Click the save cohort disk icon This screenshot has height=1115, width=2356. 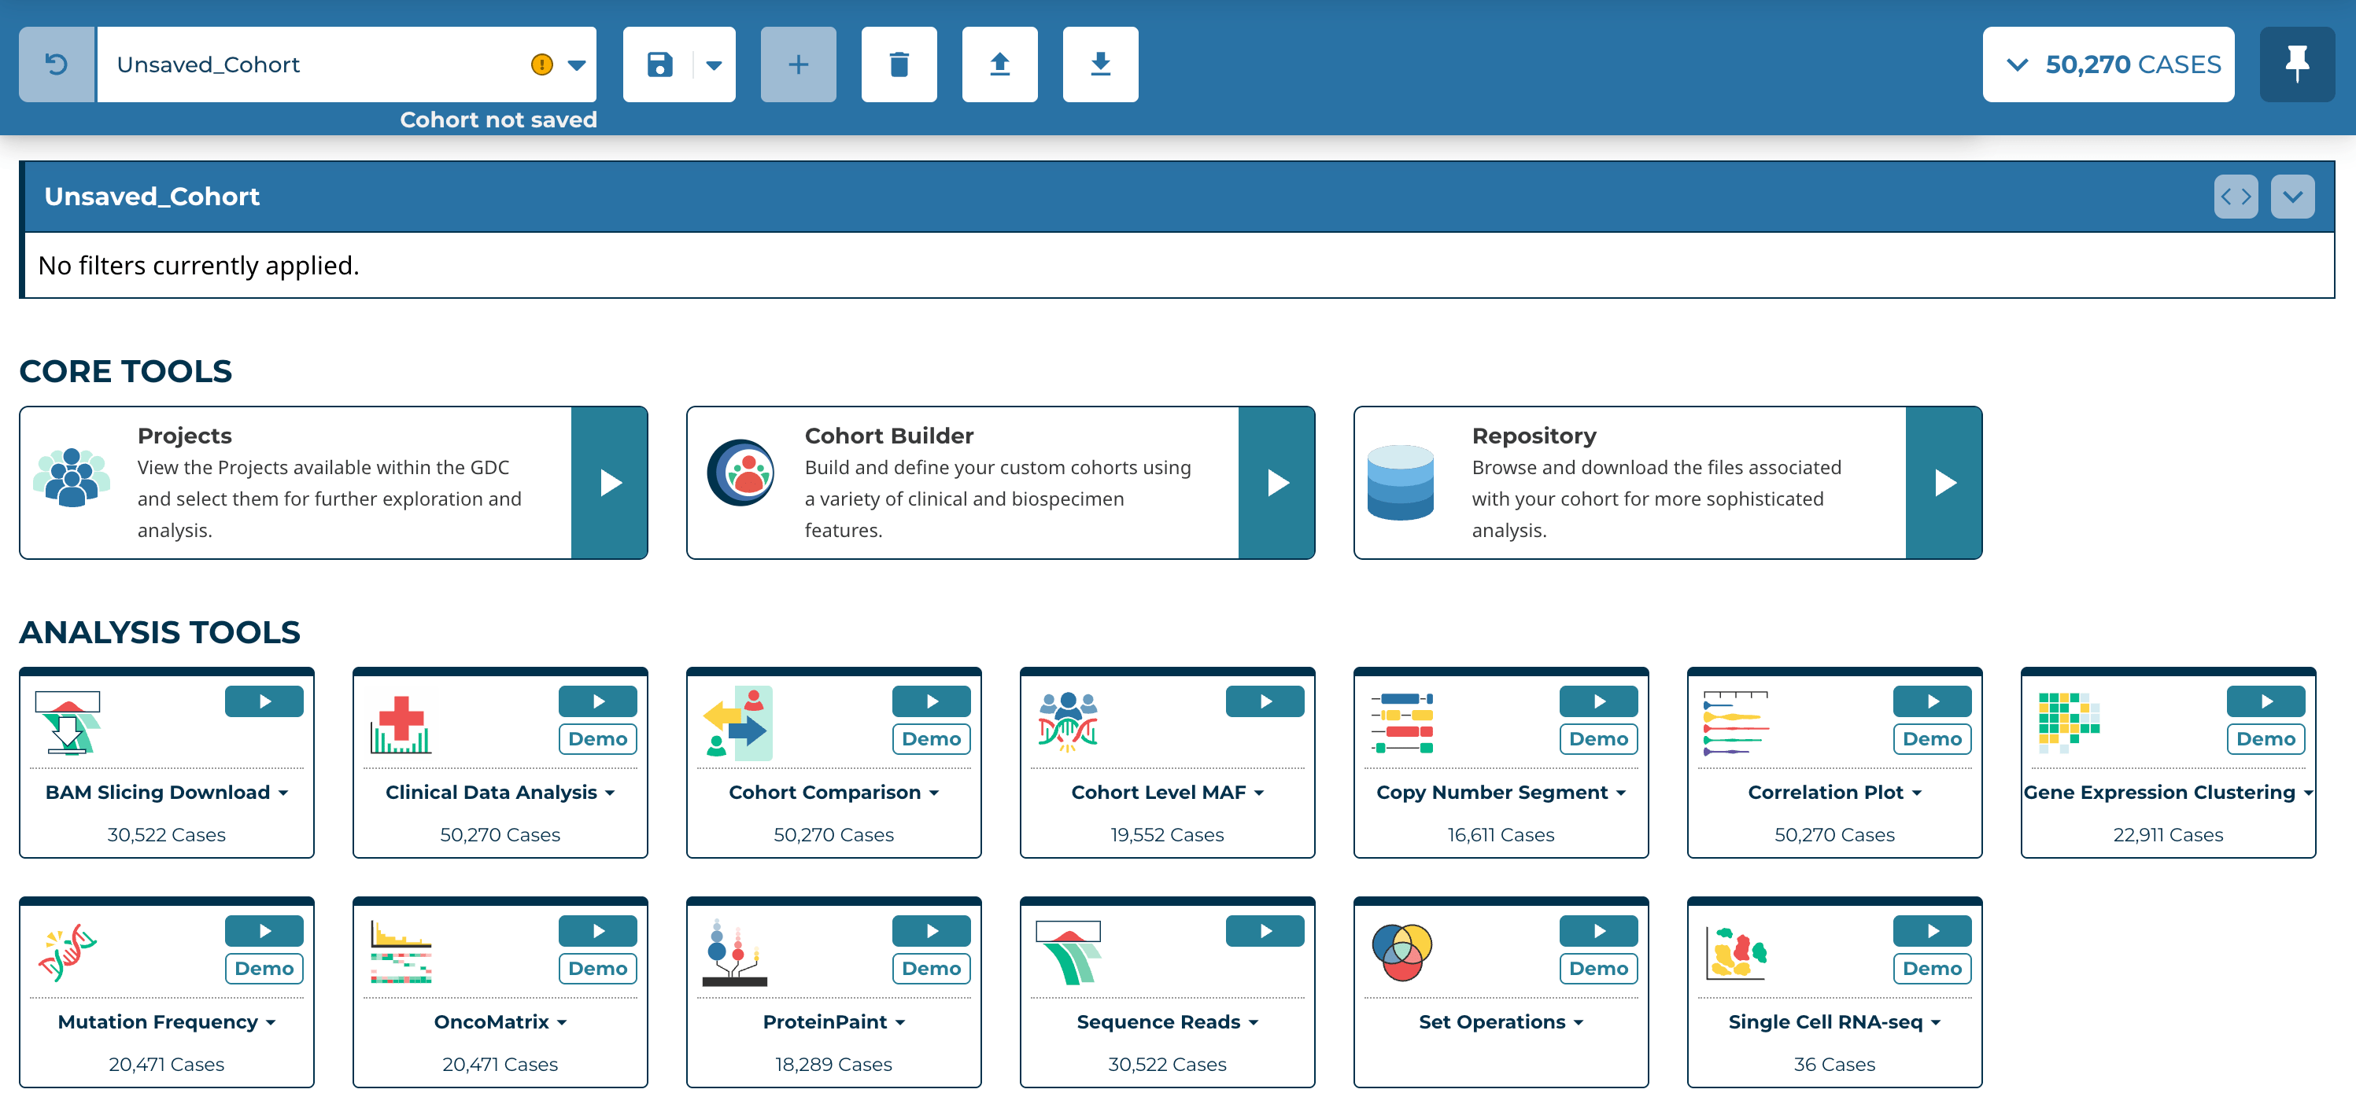(659, 64)
